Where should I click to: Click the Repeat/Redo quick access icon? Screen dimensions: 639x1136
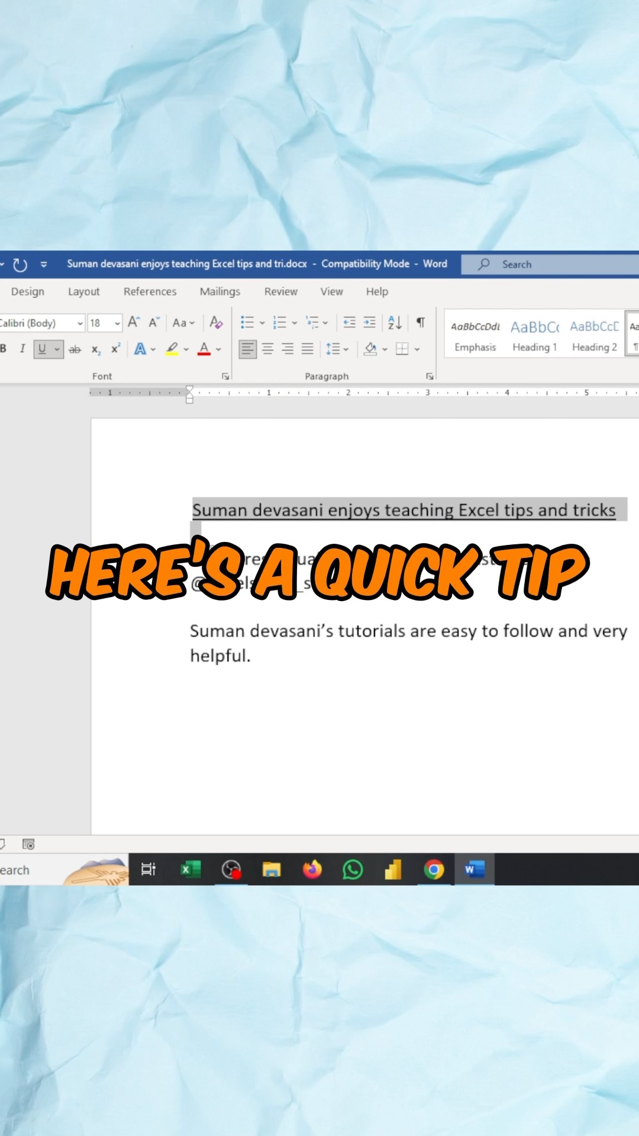(20, 264)
